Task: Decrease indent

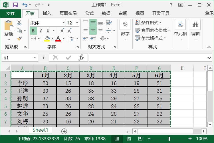Action: pyautogui.click(x=86, y=39)
